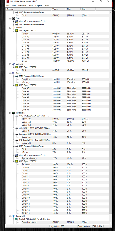Open the Network menu
Screen dimensions: 115x231
22,6
